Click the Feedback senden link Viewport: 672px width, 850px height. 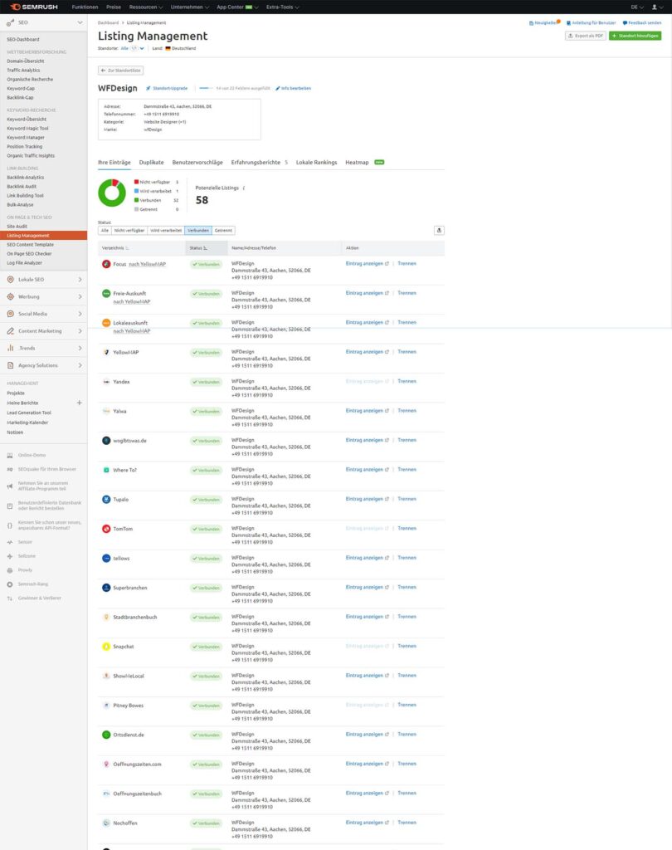coord(642,22)
